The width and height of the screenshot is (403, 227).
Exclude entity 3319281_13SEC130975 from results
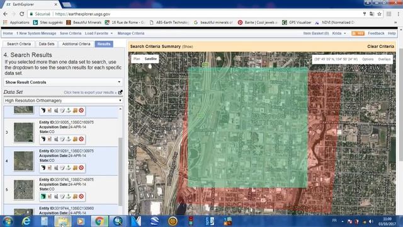click(x=81, y=168)
